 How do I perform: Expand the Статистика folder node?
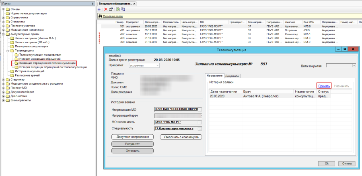4,22
